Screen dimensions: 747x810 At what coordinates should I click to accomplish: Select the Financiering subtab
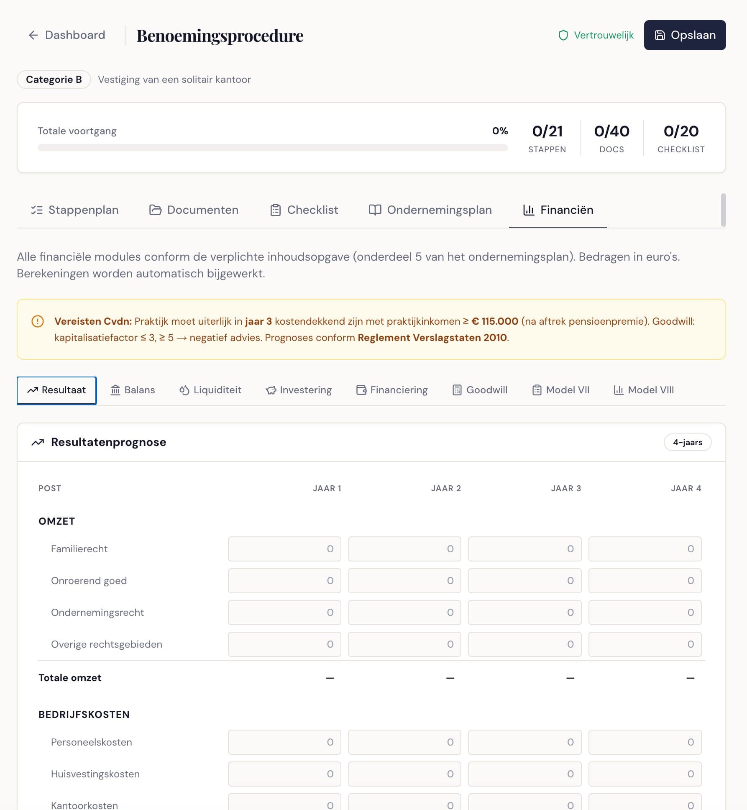point(391,390)
